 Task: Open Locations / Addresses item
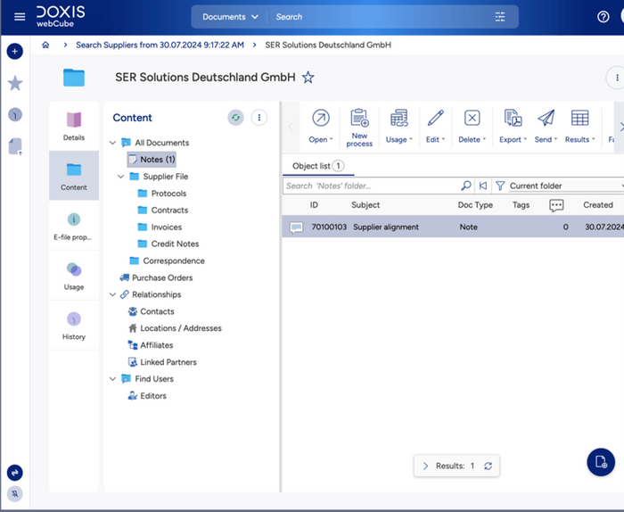[175, 328]
